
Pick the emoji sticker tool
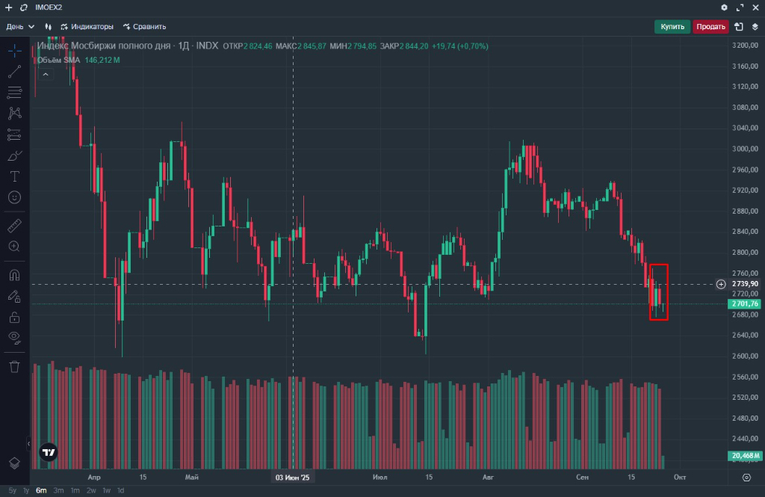click(x=14, y=197)
